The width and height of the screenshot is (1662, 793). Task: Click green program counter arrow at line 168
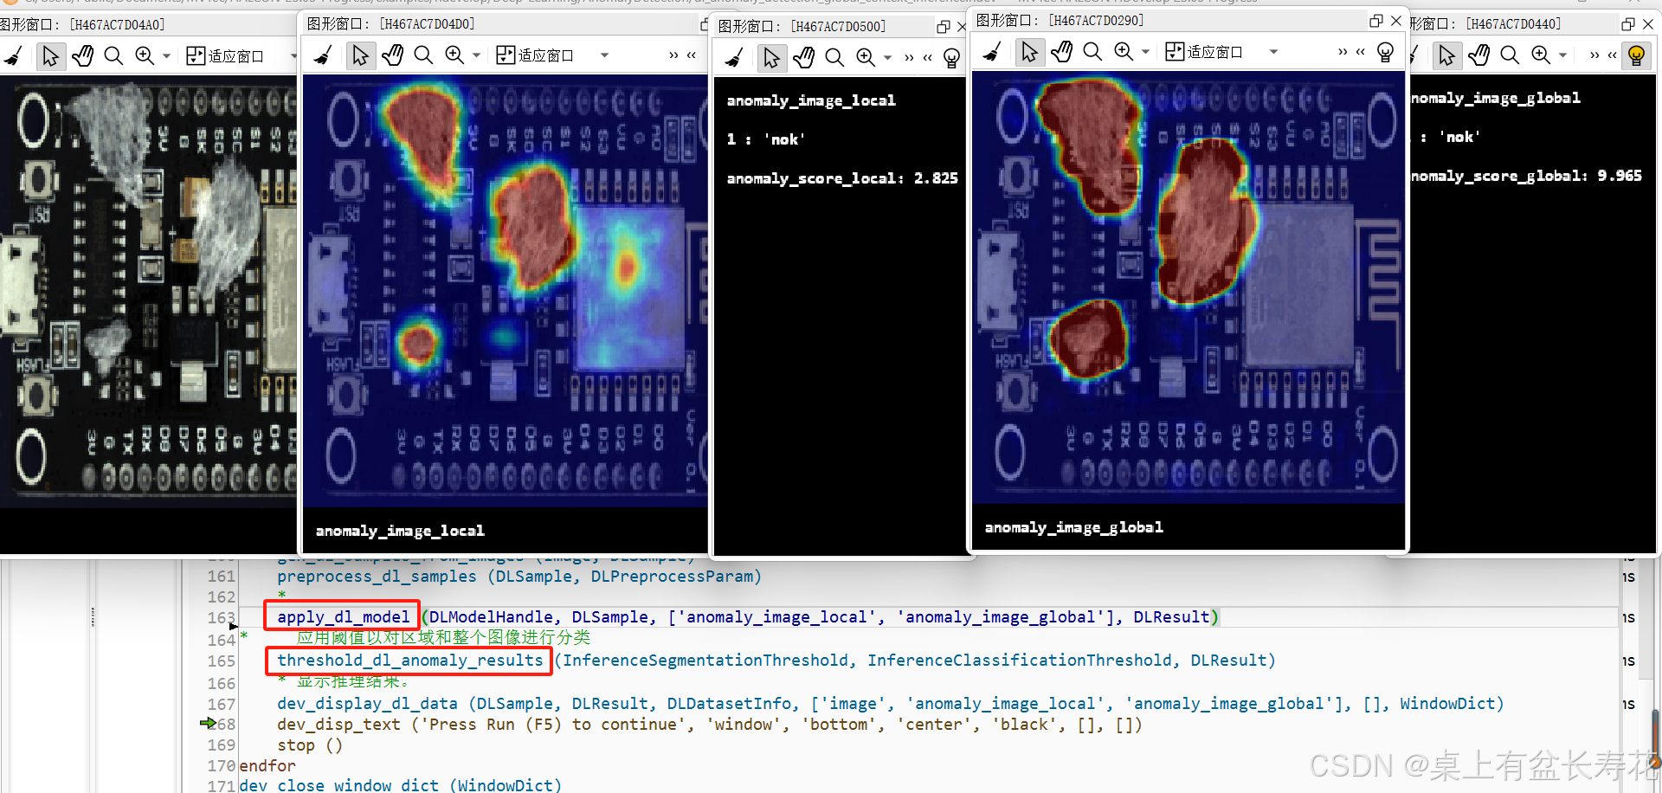(208, 723)
